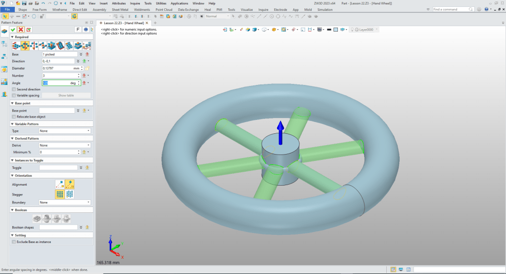
Task: Open the info help icon in panel header
Action: coord(85,30)
